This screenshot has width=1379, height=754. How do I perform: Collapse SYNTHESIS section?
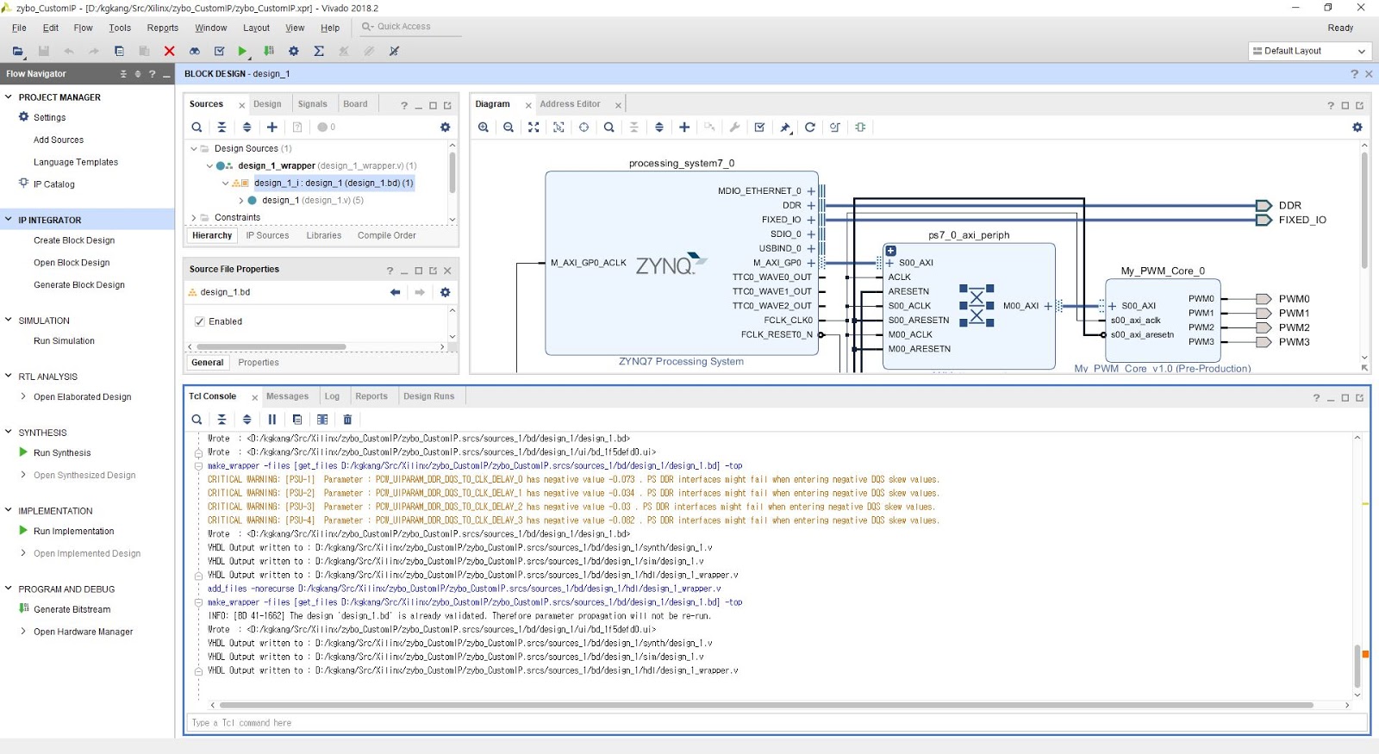pyautogui.click(x=9, y=433)
